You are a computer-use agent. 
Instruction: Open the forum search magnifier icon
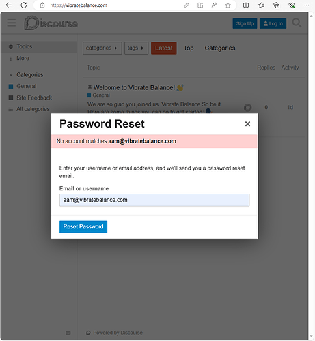(297, 23)
